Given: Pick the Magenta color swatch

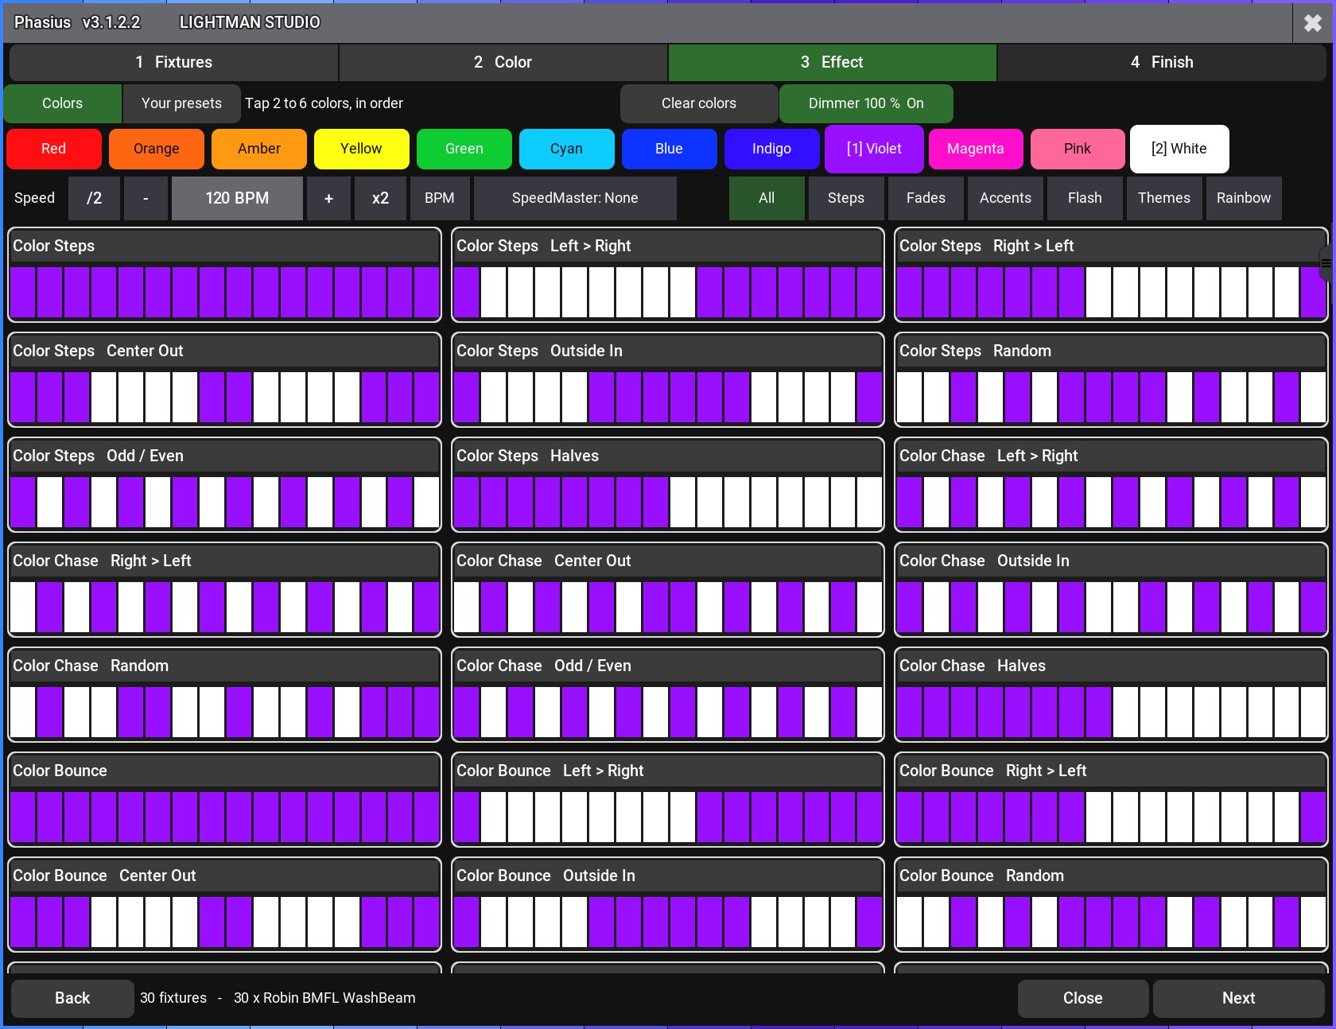Looking at the screenshot, I should [975, 149].
